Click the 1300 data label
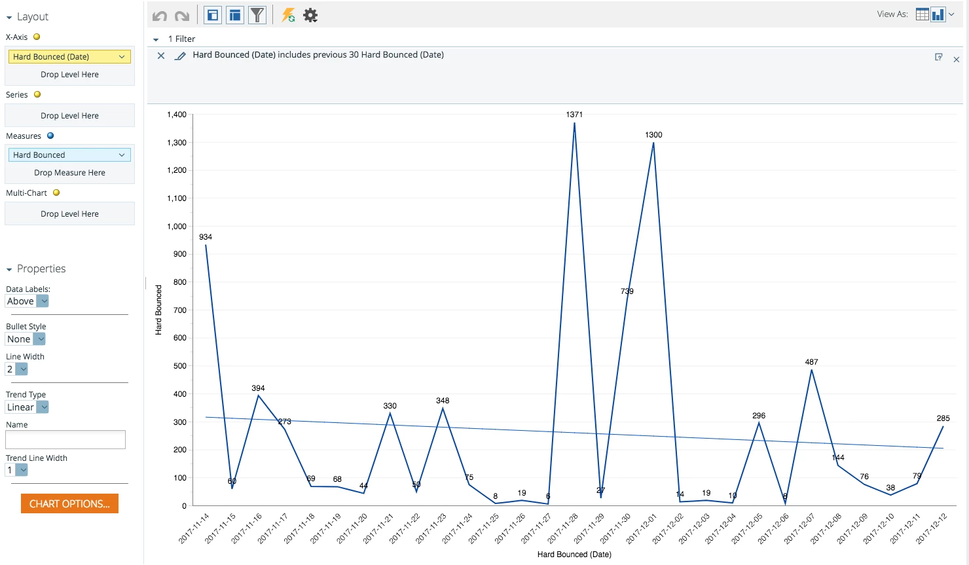The image size is (969, 565). (653, 135)
